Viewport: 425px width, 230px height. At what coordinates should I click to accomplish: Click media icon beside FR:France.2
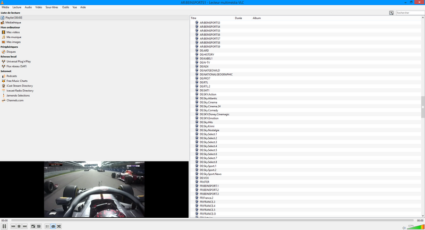pos(197,198)
